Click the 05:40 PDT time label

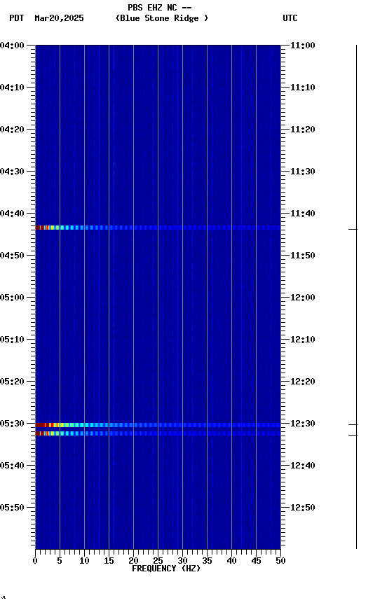pyautogui.click(x=12, y=466)
